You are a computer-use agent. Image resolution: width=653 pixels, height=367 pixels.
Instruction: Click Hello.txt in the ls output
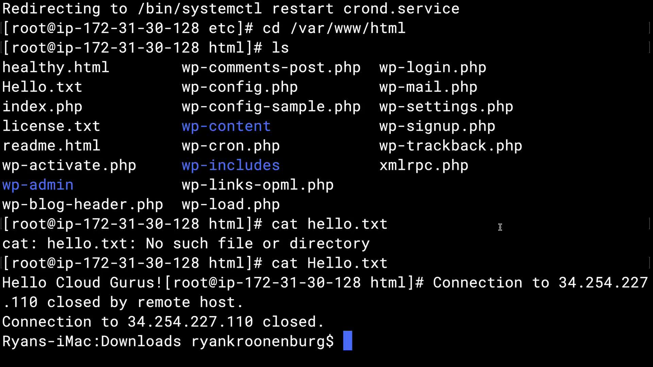tap(42, 87)
